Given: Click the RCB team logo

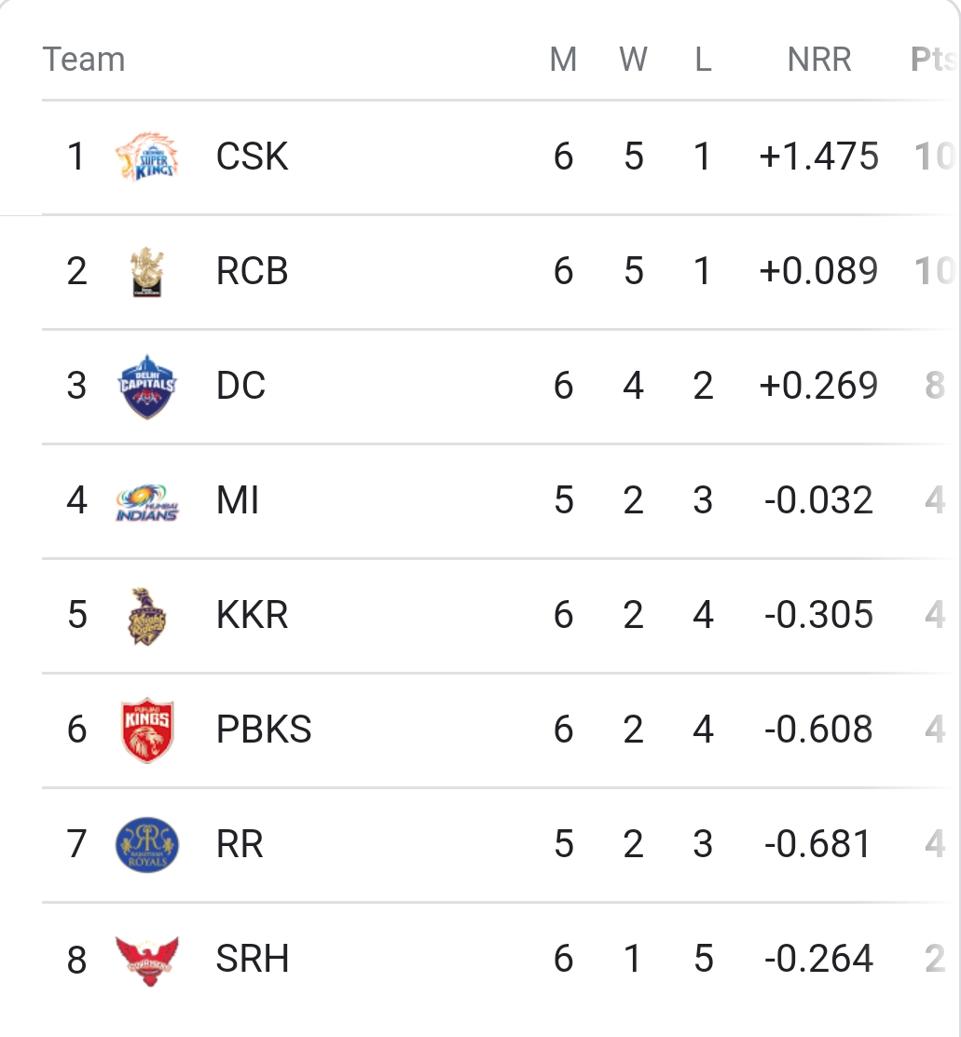Looking at the screenshot, I should pos(147,272).
